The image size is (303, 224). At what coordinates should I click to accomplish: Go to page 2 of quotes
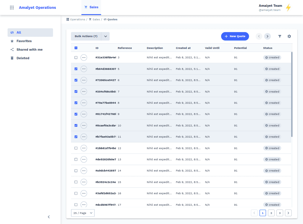[271, 213]
